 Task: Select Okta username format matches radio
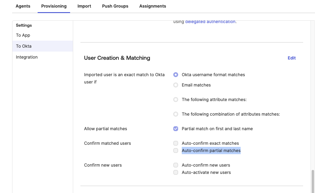pyautogui.click(x=176, y=75)
